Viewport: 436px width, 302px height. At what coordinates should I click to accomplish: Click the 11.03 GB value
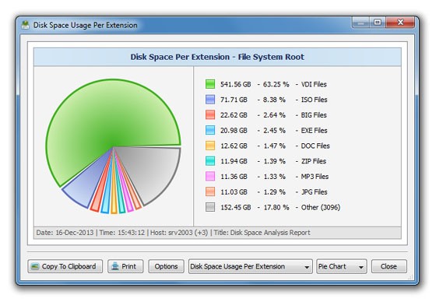pos(234,192)
